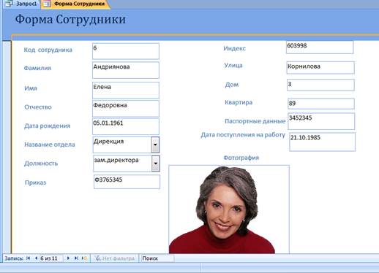Click the Должность label
This screenshot has width=379, height=273.
pyautogui.click(x=41, y=164)
